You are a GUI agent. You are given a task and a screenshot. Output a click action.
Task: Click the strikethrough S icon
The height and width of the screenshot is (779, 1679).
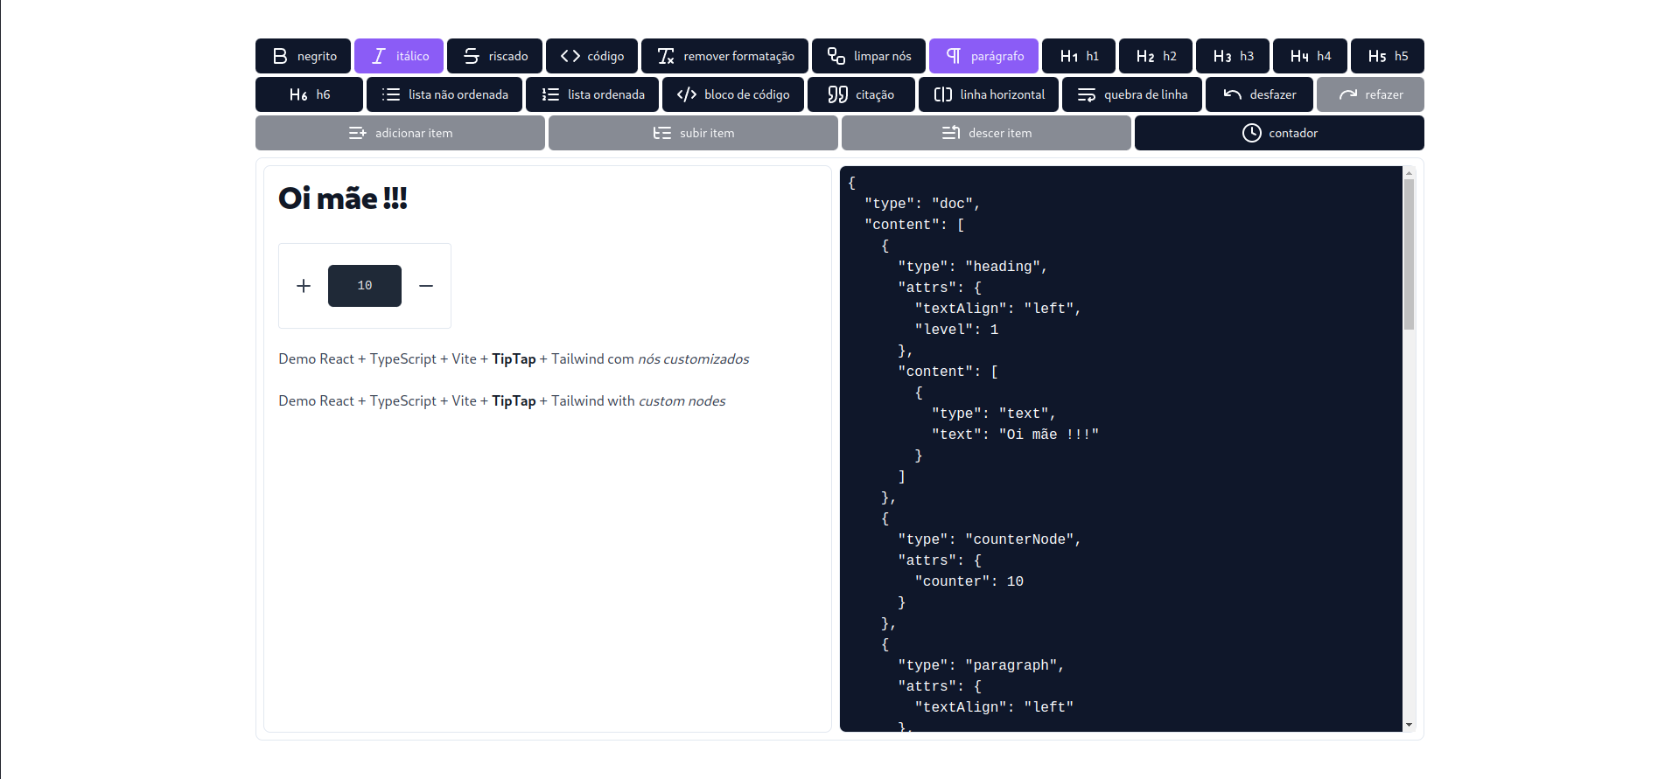[472, 56]
